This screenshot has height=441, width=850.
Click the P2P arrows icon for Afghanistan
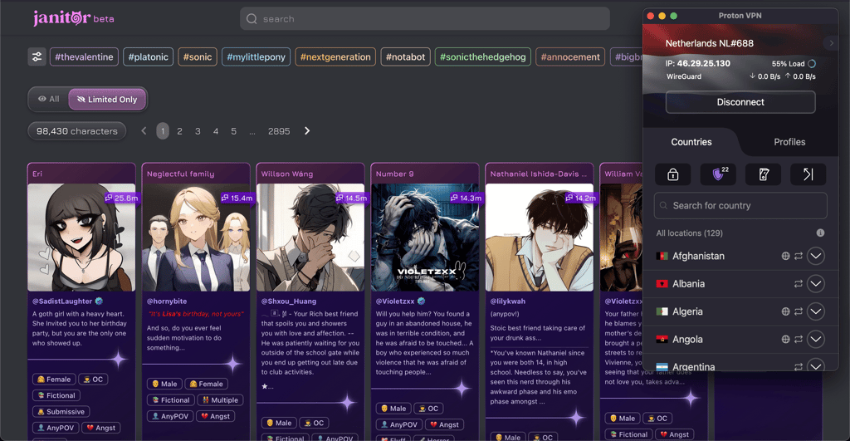pos(799,256)
